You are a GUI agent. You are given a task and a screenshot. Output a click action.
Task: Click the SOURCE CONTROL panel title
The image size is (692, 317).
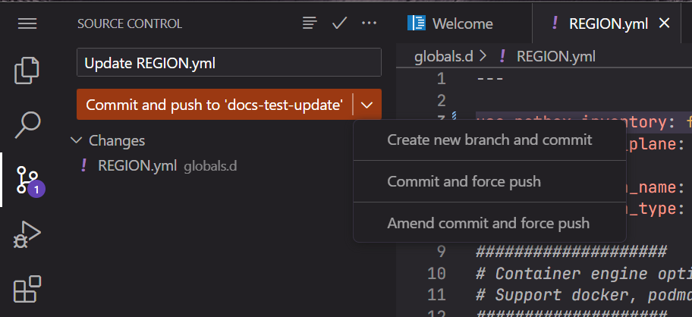[x=130, y=24]
